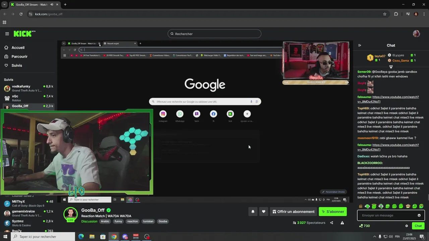Select the funny tag
429x241 pixels.
(x=118, y=221)
